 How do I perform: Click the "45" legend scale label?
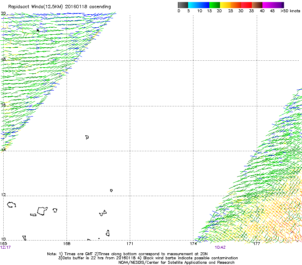(272, 11)
